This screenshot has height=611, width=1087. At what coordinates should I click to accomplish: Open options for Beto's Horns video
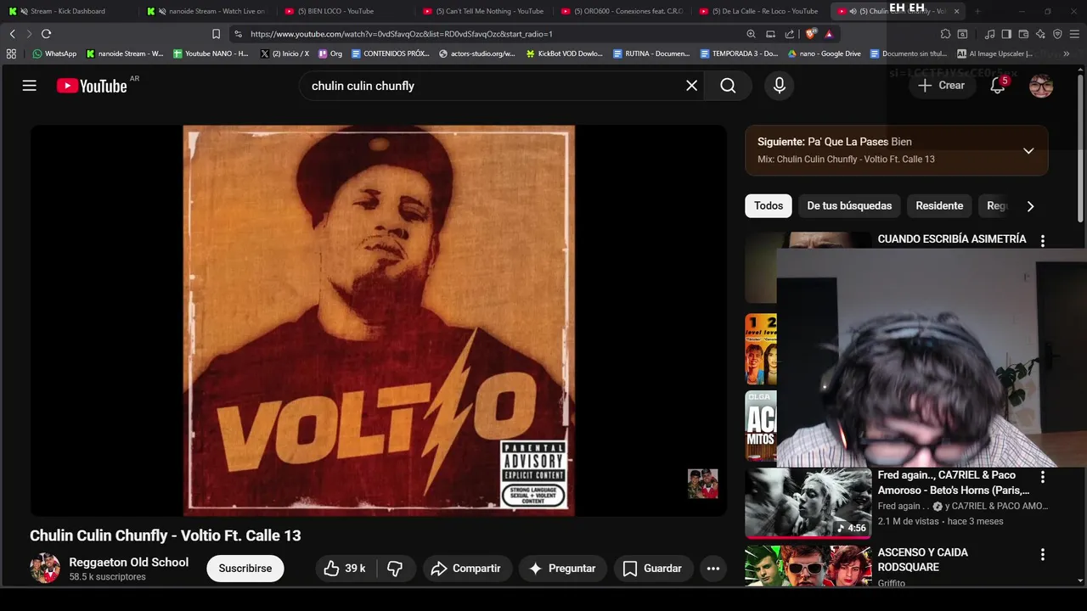[x=1043, y=478]
